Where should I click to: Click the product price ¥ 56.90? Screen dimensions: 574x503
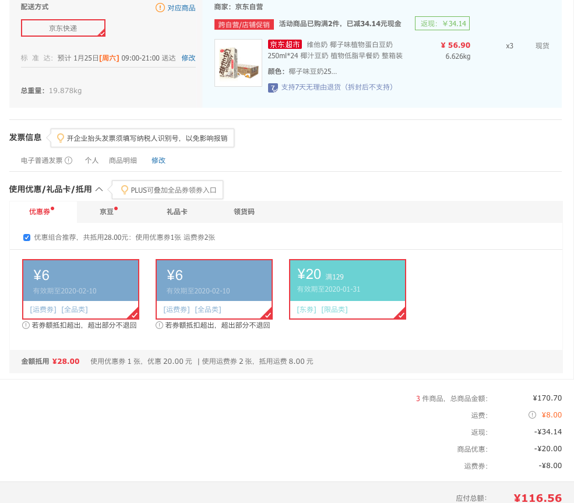pyautogui.click(x=455, y=45)
